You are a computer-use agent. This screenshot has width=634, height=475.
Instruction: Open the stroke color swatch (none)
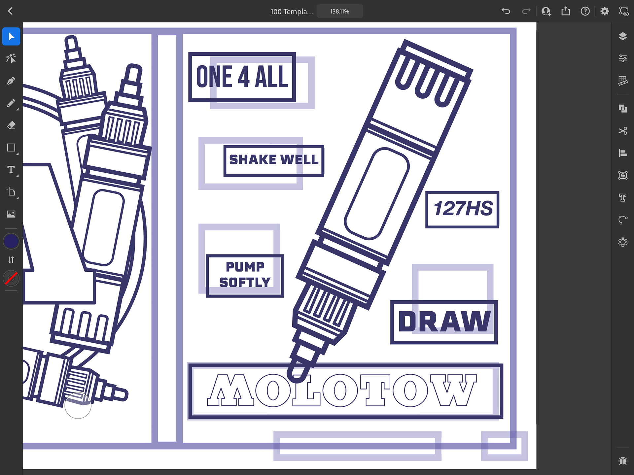pos(11,278)
